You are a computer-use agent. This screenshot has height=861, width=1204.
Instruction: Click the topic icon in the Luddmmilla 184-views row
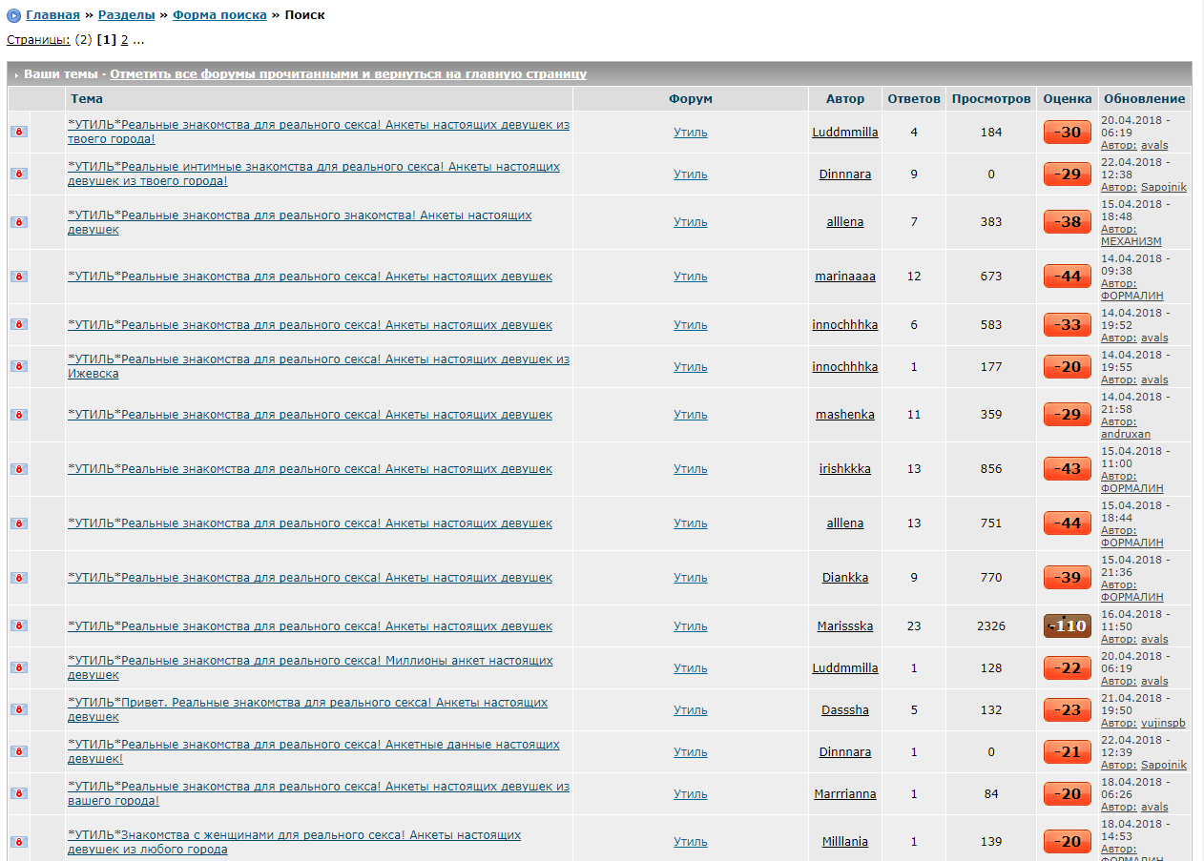19,132
